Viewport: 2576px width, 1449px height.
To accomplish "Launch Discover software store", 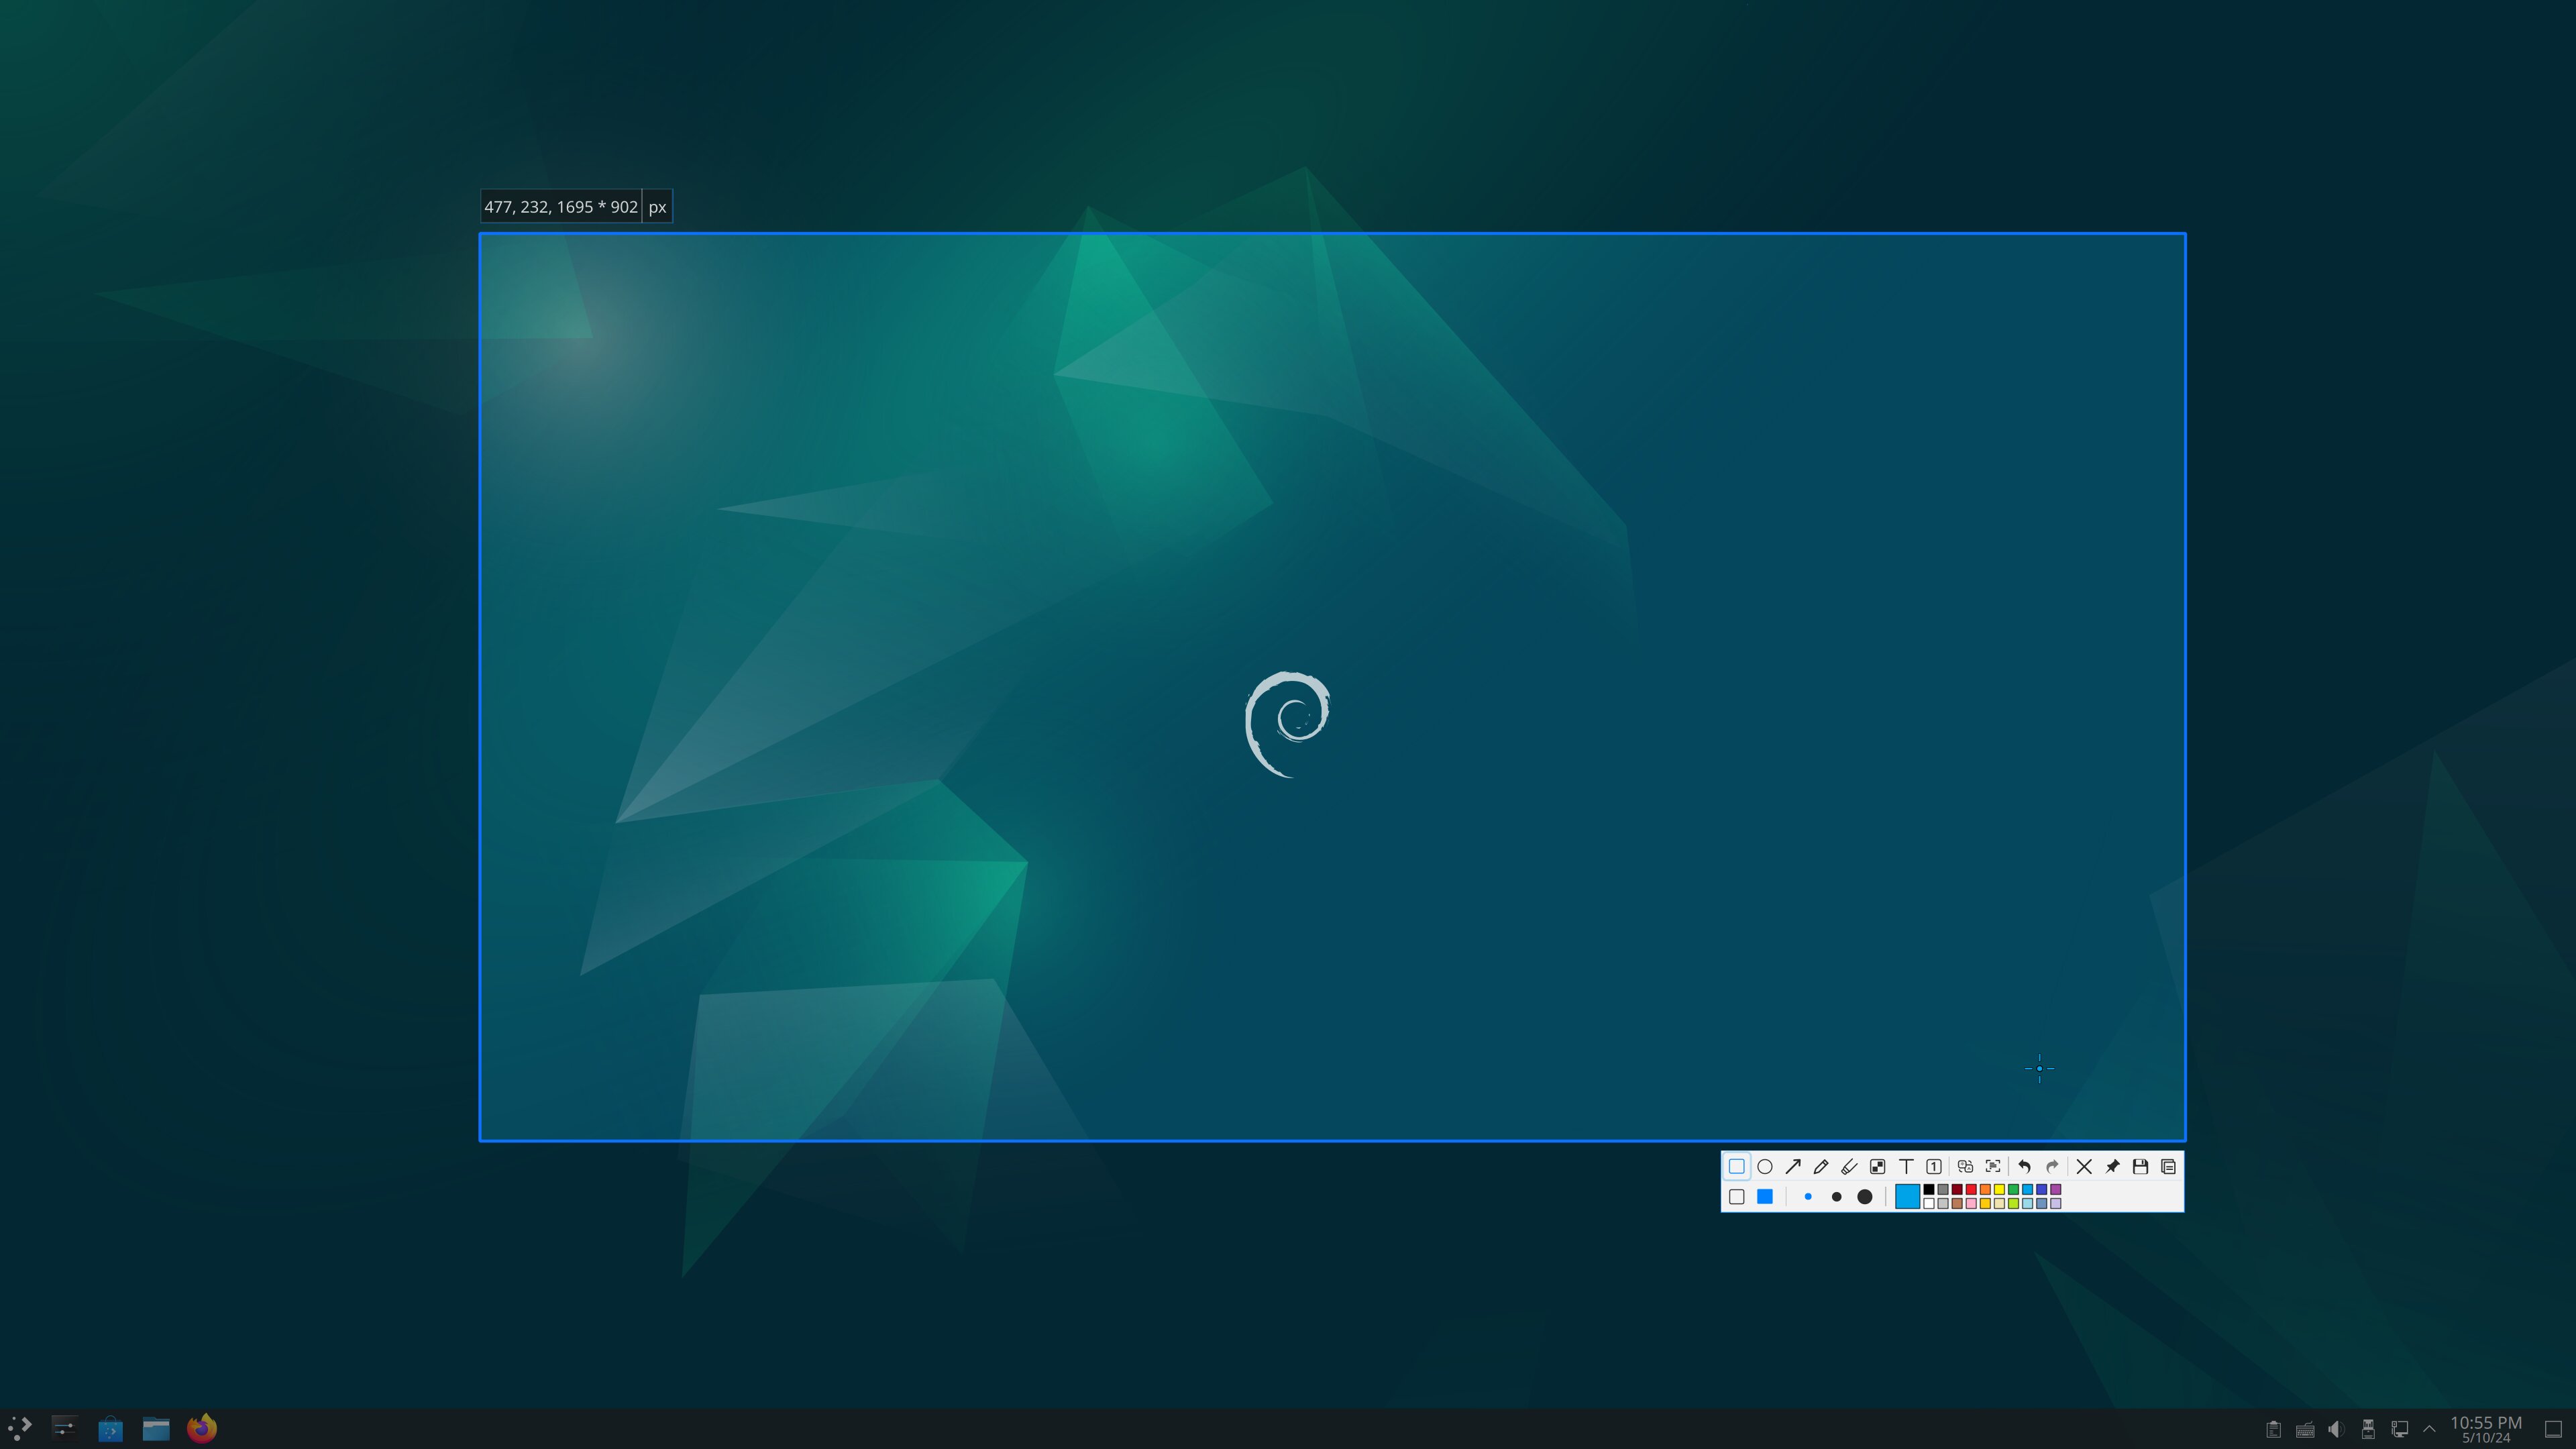I will 110,1428.
